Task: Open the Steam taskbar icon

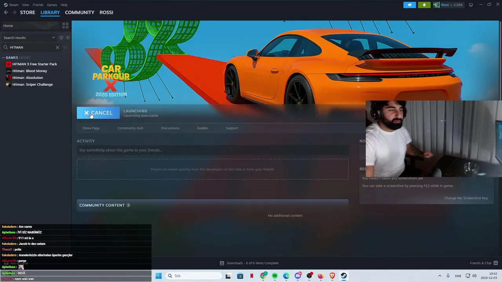Action: (344, 276)
